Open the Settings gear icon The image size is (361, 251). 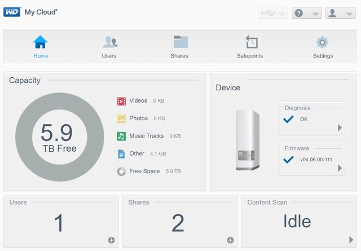[323, 42]
